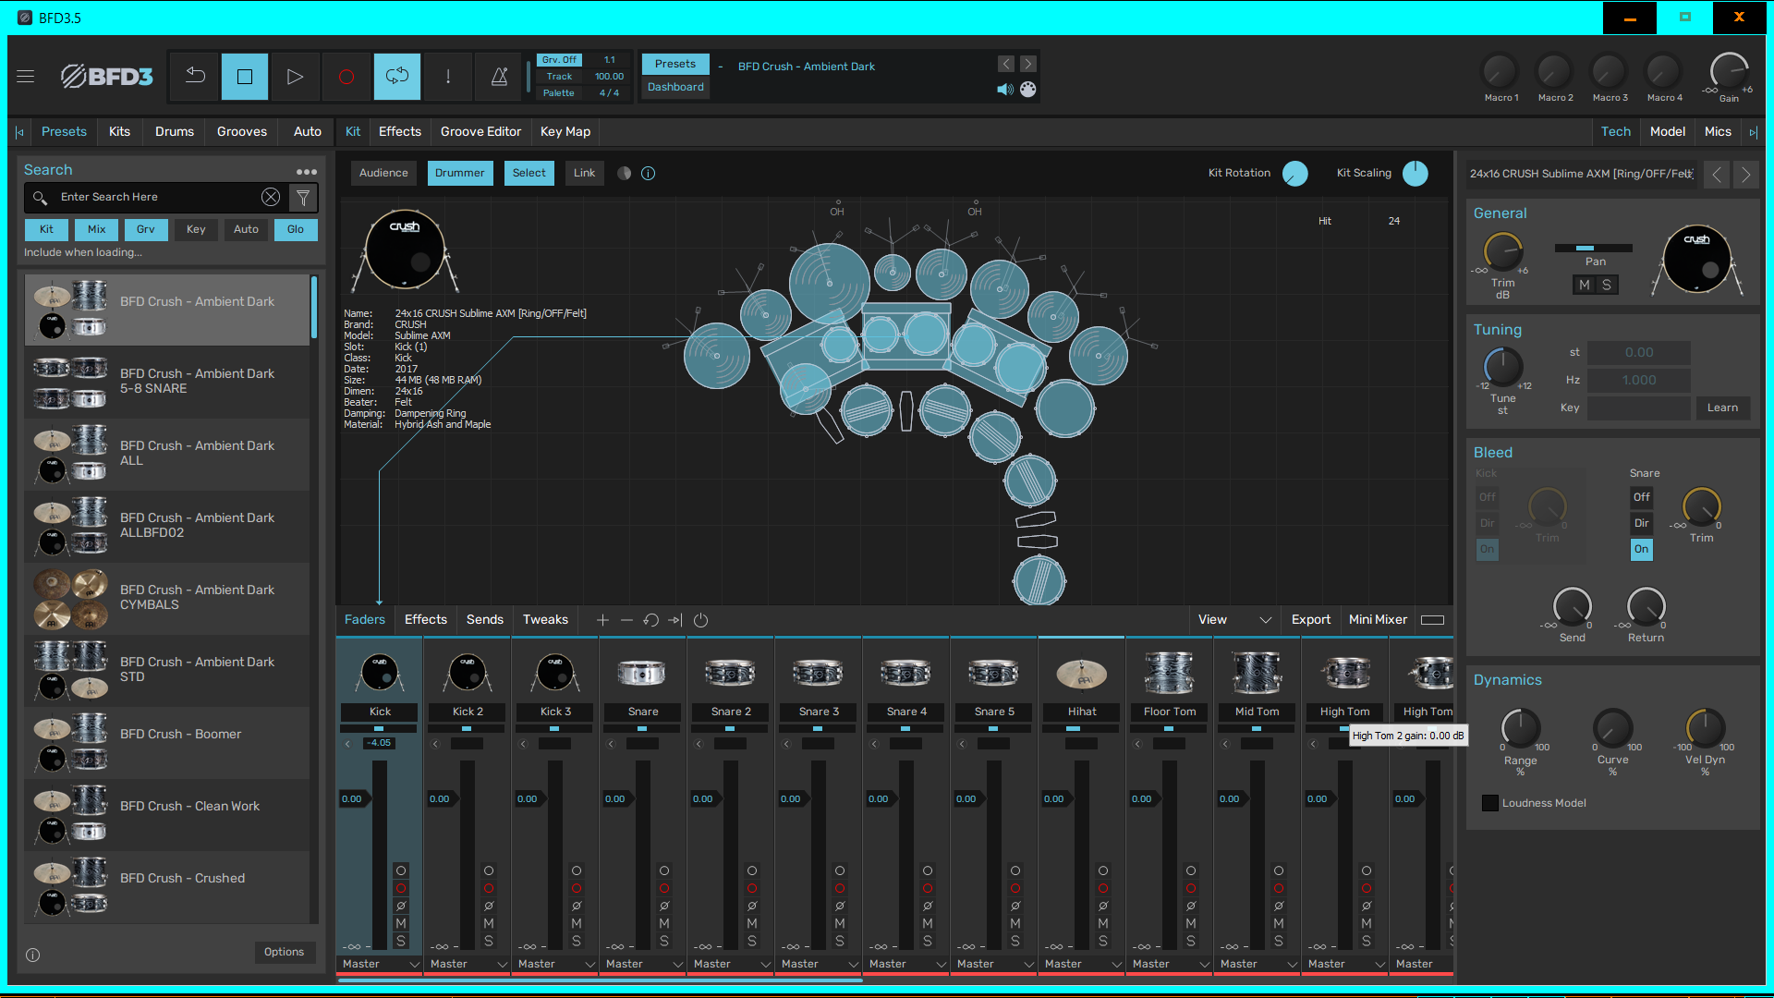This screenshot has width=1774, height=998.
Task: Click the mixer power icon
Action: pyautogui.click(x=700, y=620)
